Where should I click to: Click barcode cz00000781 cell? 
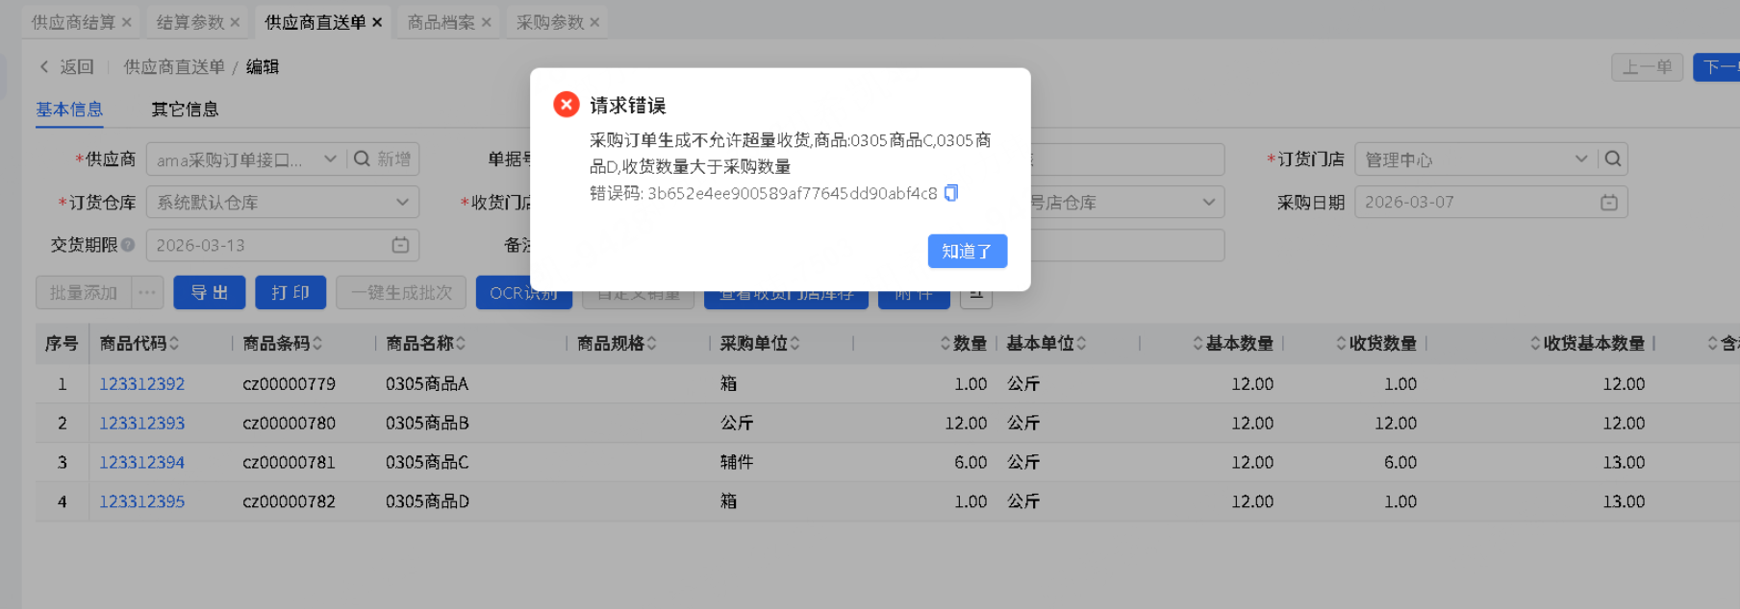pos(289,462)
